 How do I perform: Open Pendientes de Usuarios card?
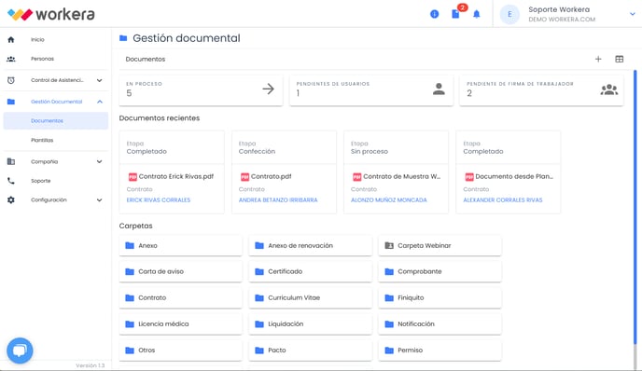[x=371, y=90]
